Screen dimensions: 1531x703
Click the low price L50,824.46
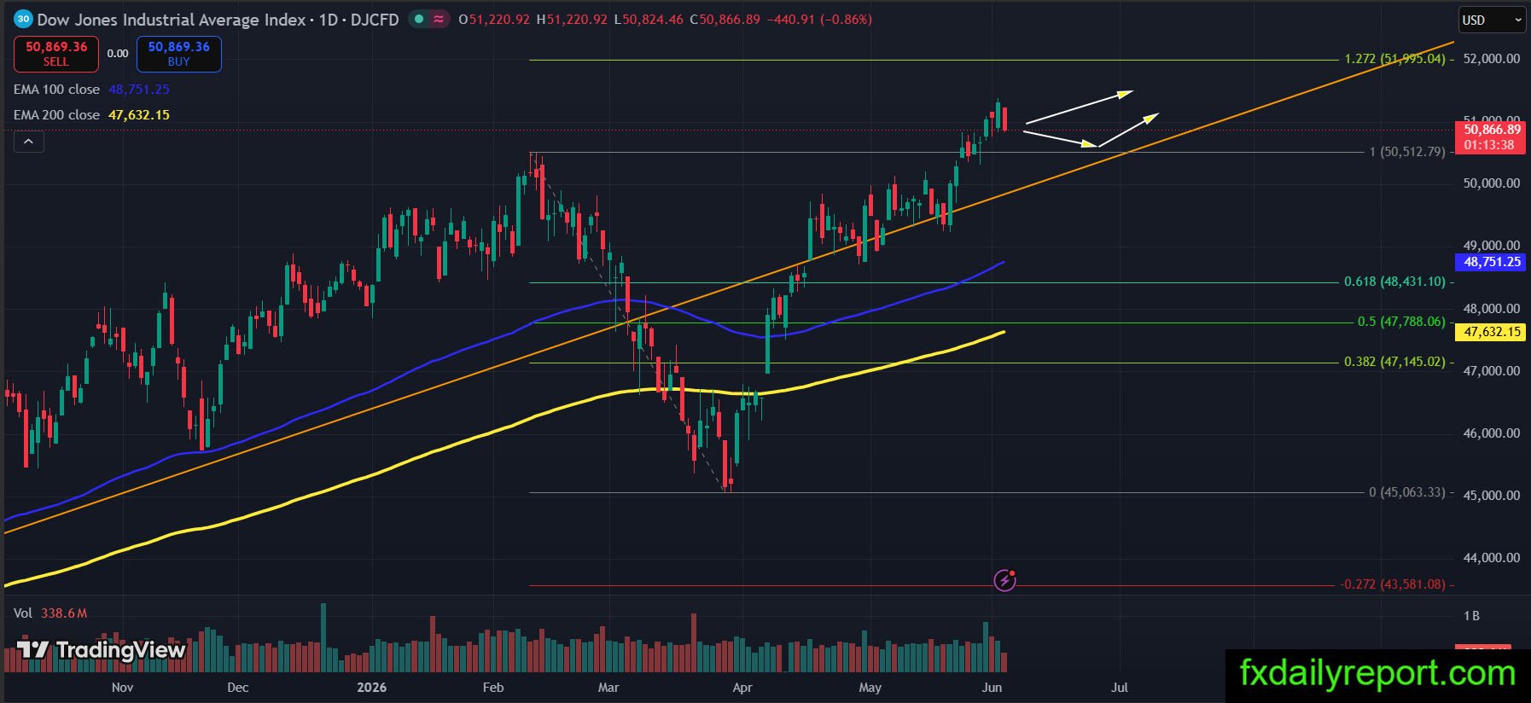pyautogui.click(x=649, y=20)
